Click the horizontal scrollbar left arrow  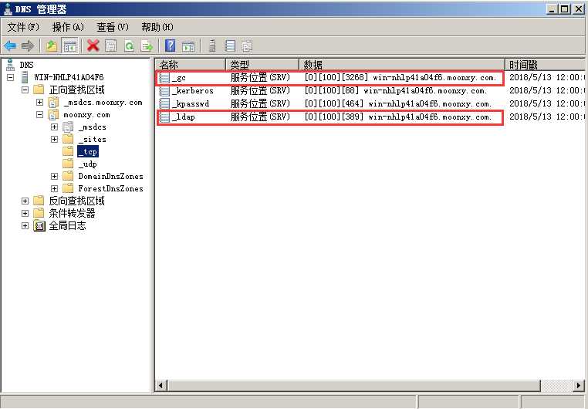161,385
